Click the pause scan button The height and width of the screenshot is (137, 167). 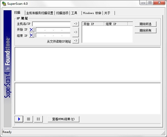(38, 119)
